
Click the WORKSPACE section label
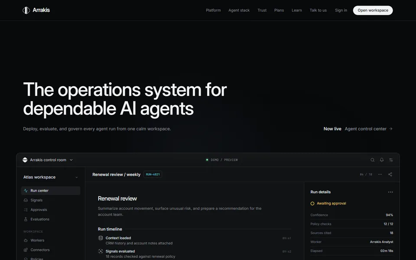pos(33,231)
